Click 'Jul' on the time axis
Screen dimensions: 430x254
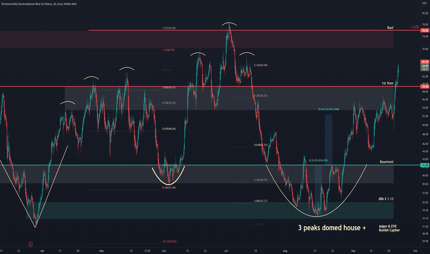coord(226,251)
